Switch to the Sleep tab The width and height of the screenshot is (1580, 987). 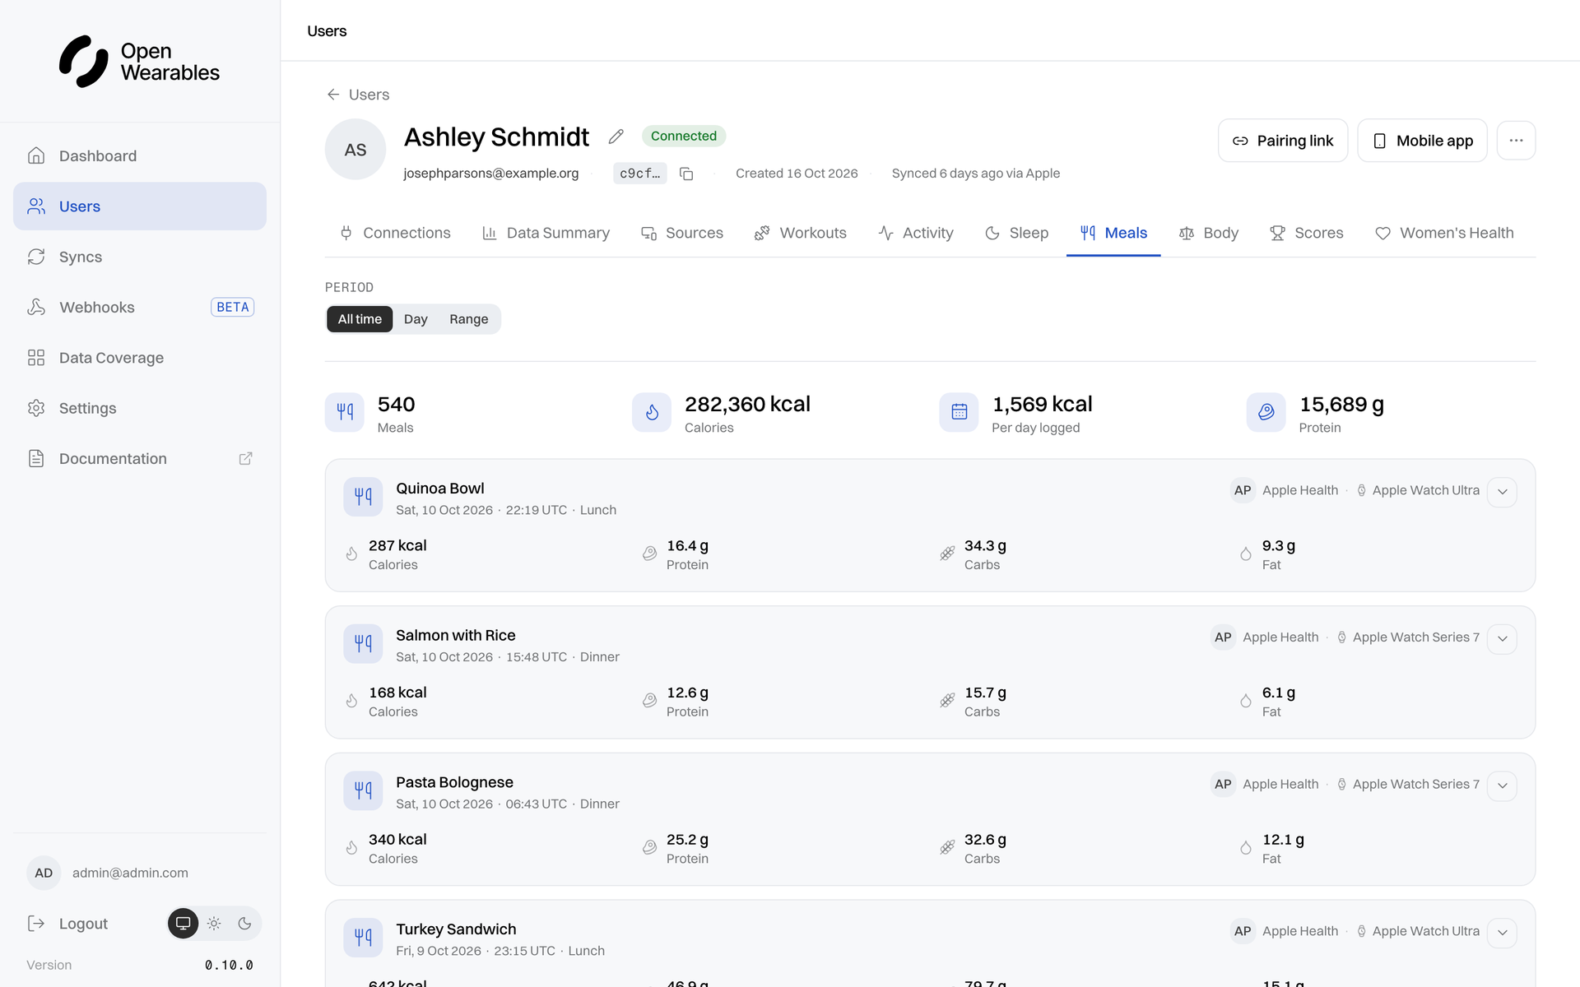[x=1016, y=234]
